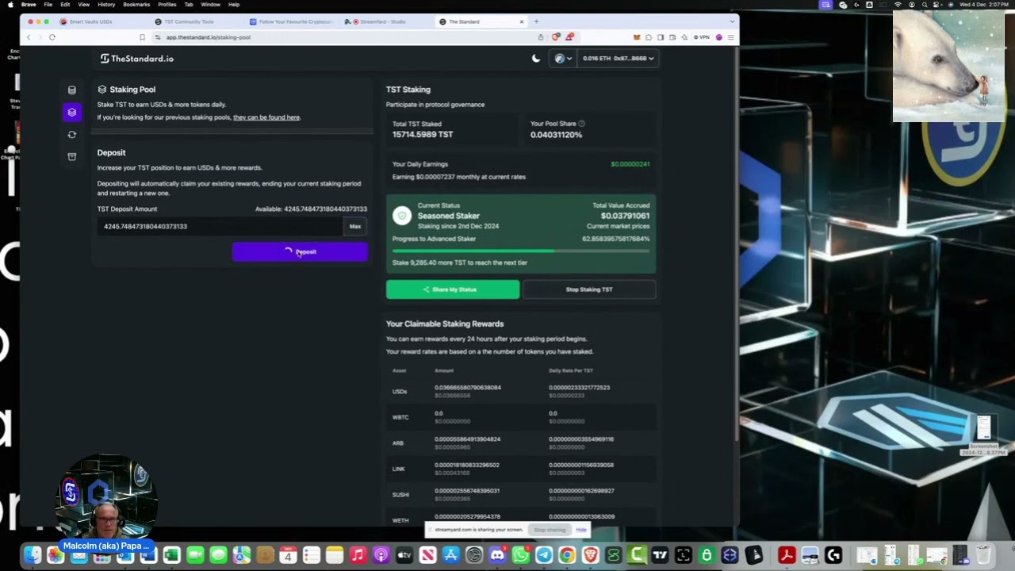Image resolution: width=1015 pixels, height=571 pixels.
Task: Open the Trash in the Dock
Action: coord(983,555)
